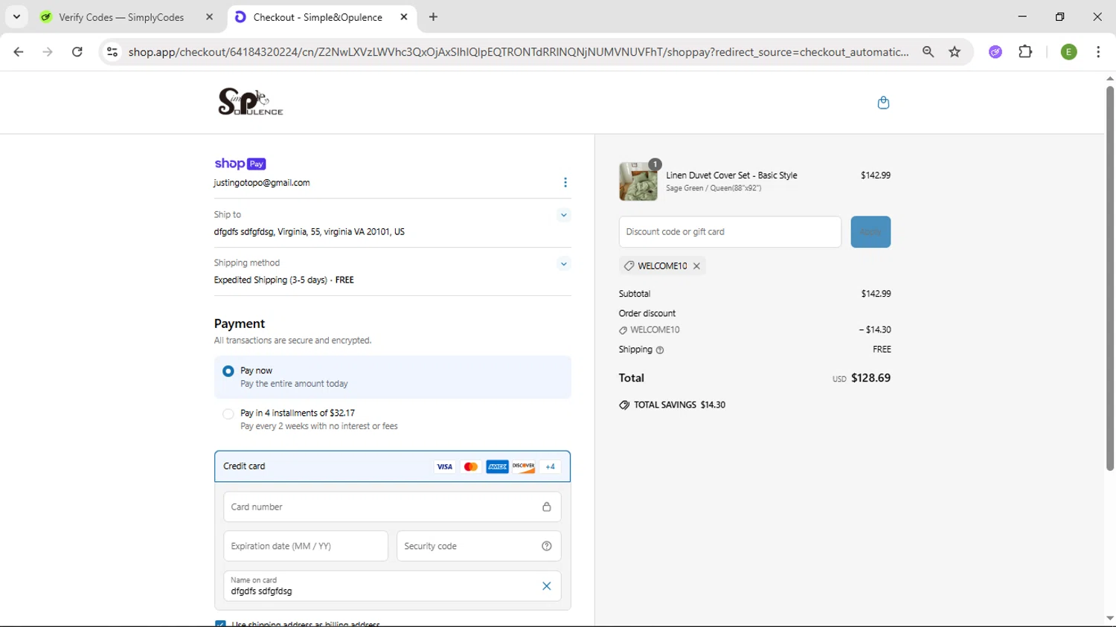Viewport: 1116px width, 627px height.
Task: Open the Chrome three-dot menu
Action: coord(1098,52)
